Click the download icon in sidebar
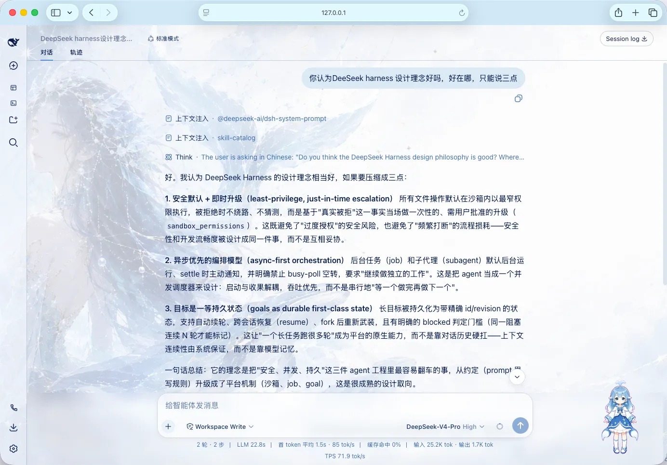This screenshot has width=667, height=465. 13,427
